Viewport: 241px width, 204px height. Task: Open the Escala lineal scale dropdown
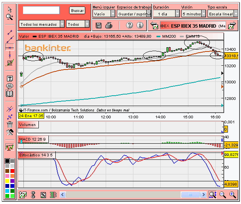(x=223, y=14)
